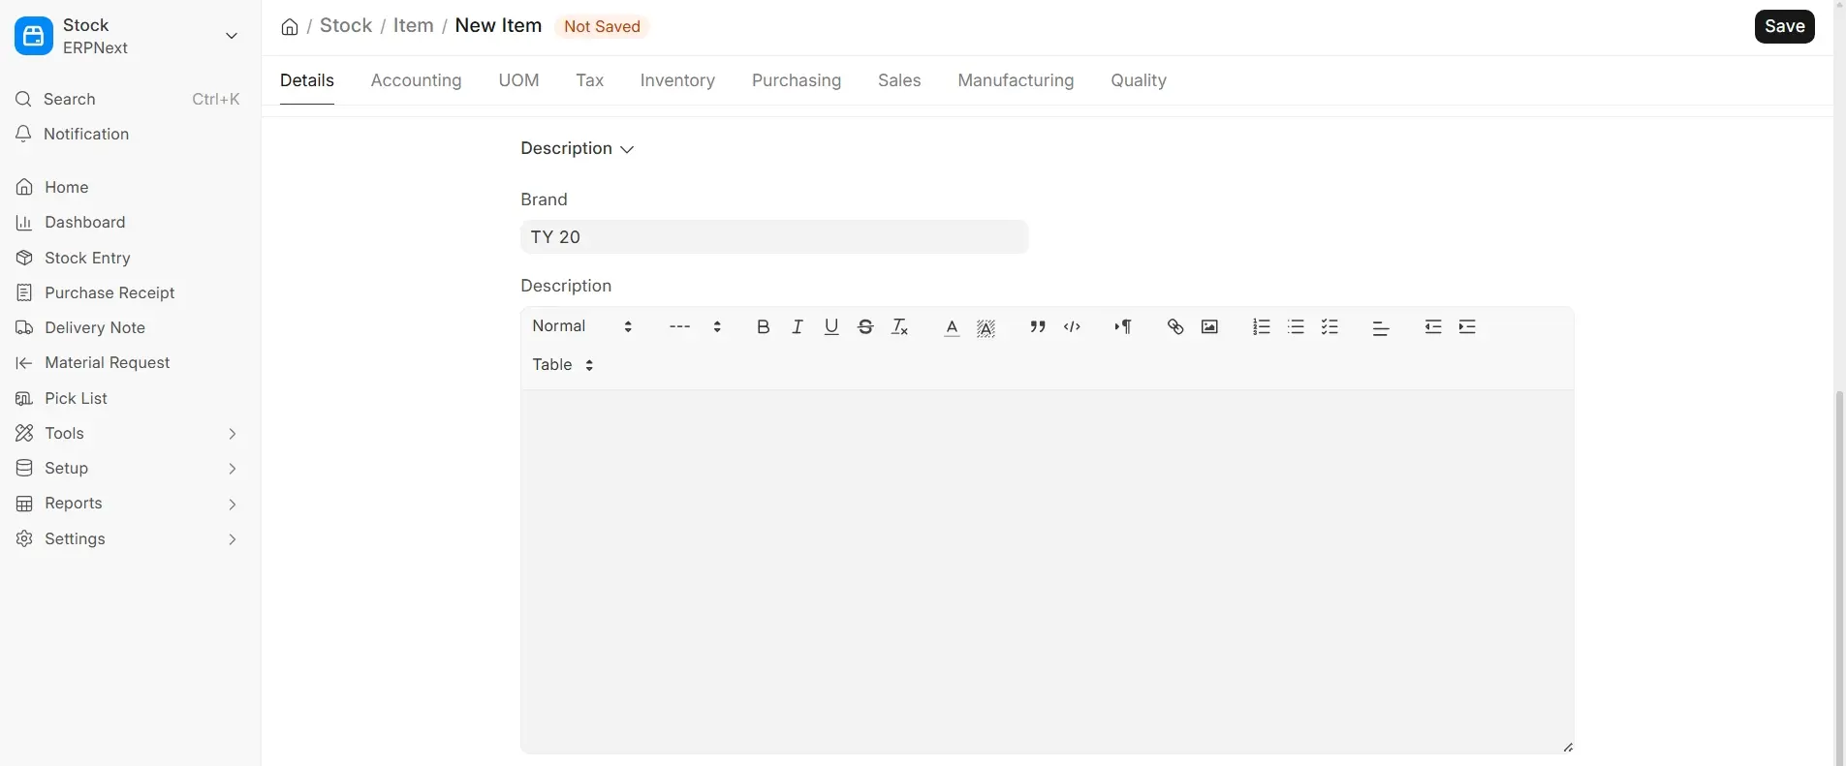Insert a code block in the description
This screenshot has width=1846, height=766.
click(1072, 327)
